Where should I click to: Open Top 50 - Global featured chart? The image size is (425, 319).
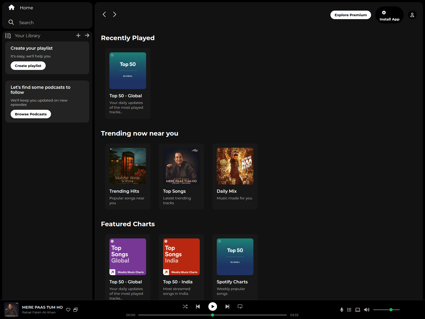point(128,267)
